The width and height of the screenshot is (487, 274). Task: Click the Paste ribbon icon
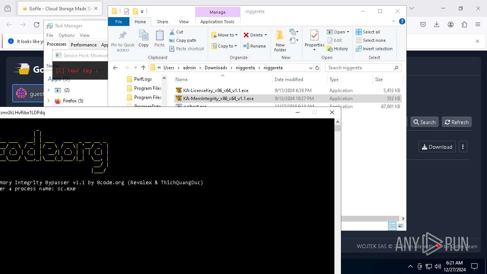159,38
